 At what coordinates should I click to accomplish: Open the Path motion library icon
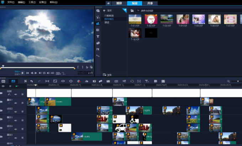click(x=98, y=56)
